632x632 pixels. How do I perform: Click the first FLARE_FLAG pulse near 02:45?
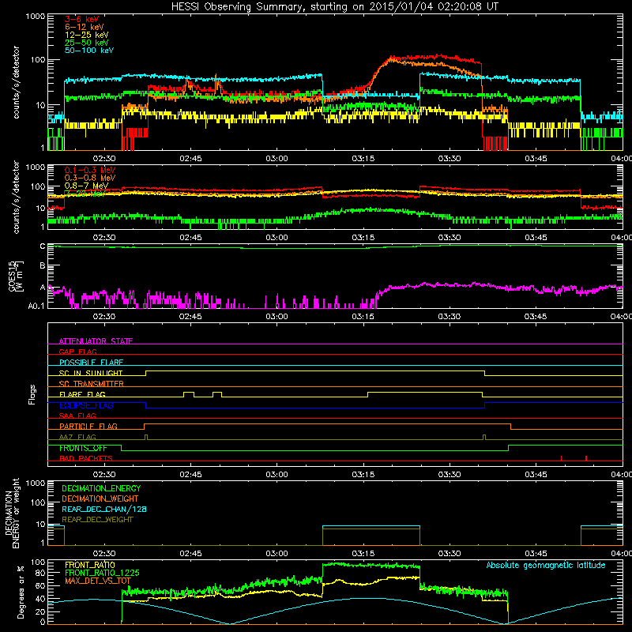(x=189, y=394)
